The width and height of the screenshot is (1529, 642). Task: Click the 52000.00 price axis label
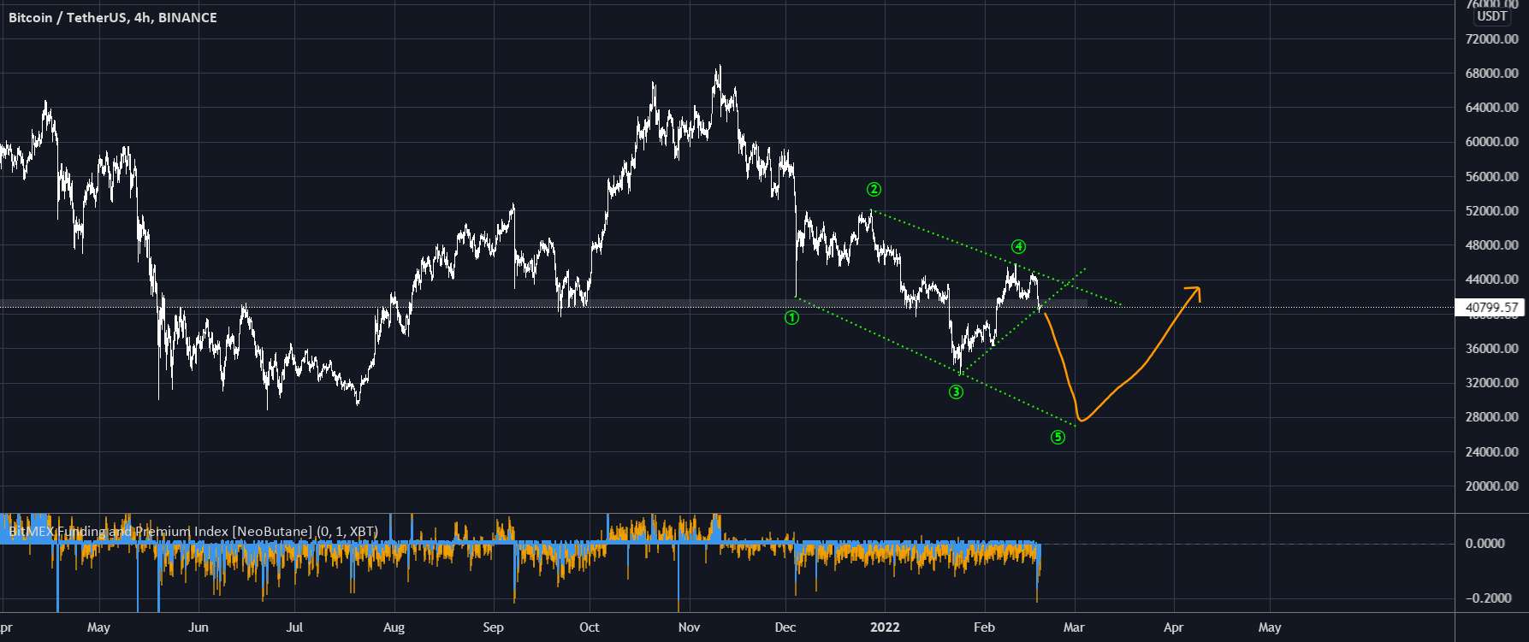(1492, 211)
